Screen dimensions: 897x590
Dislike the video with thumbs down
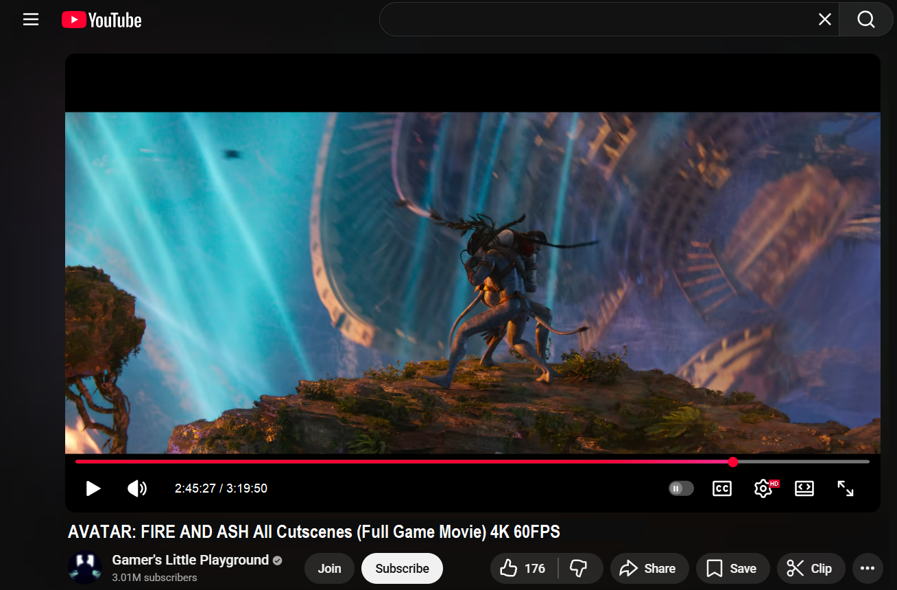pyautogui.click(x=579, y=568)
